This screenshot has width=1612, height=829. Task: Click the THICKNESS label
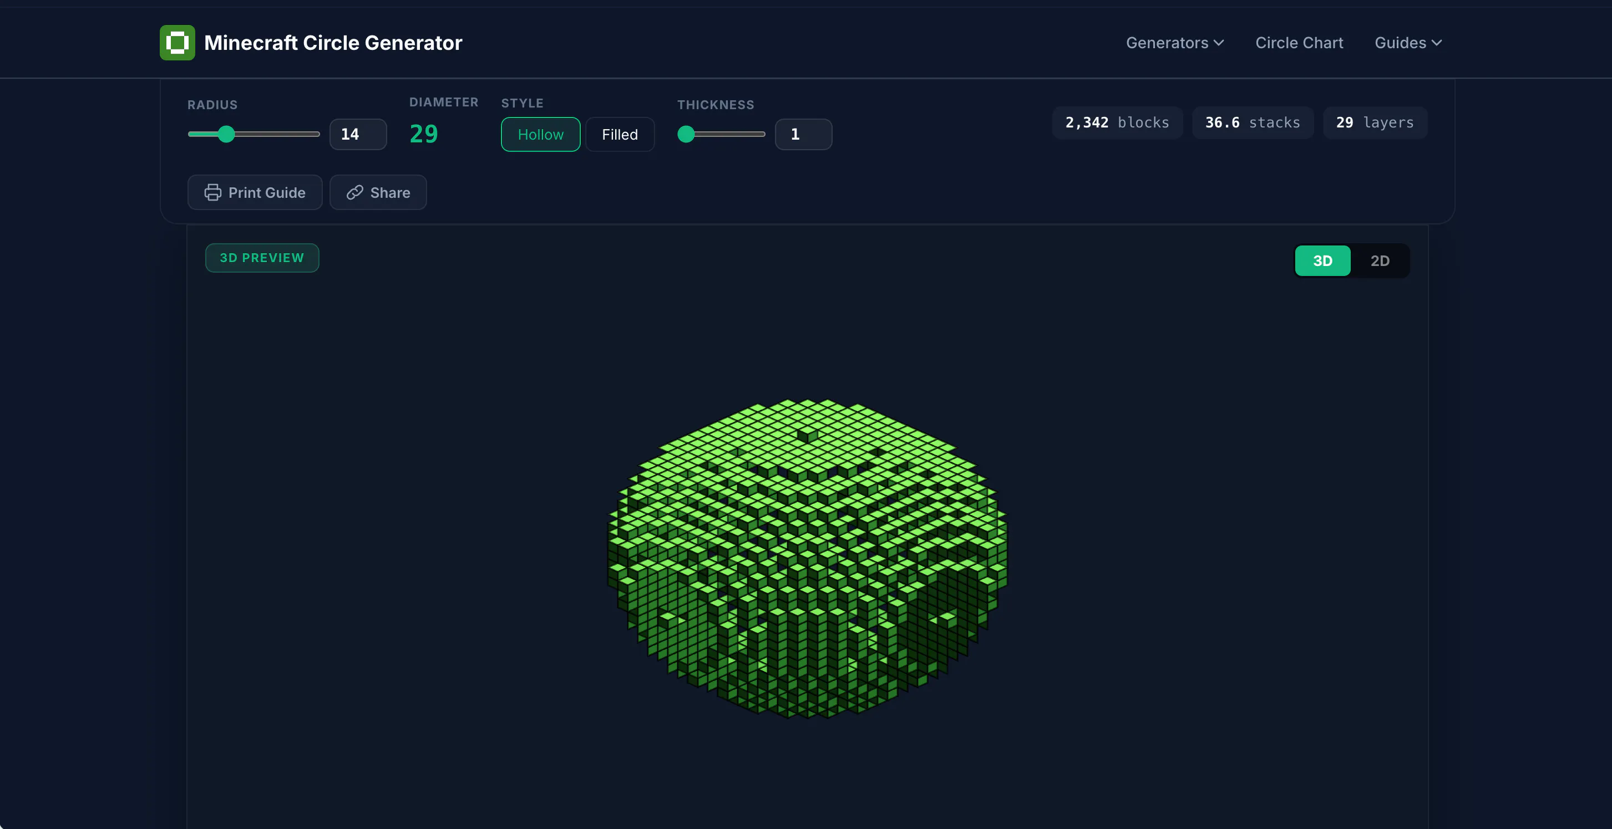[715, 104]
